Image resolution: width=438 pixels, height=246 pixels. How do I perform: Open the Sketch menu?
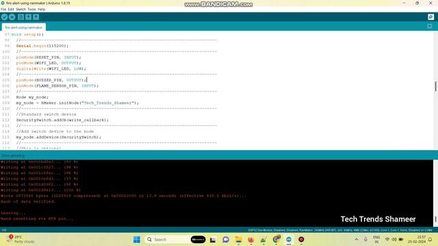click(x=21, y=9)
